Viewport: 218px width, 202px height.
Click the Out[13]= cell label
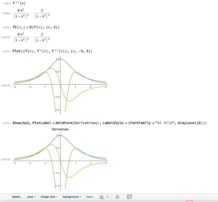click(6, 159)
